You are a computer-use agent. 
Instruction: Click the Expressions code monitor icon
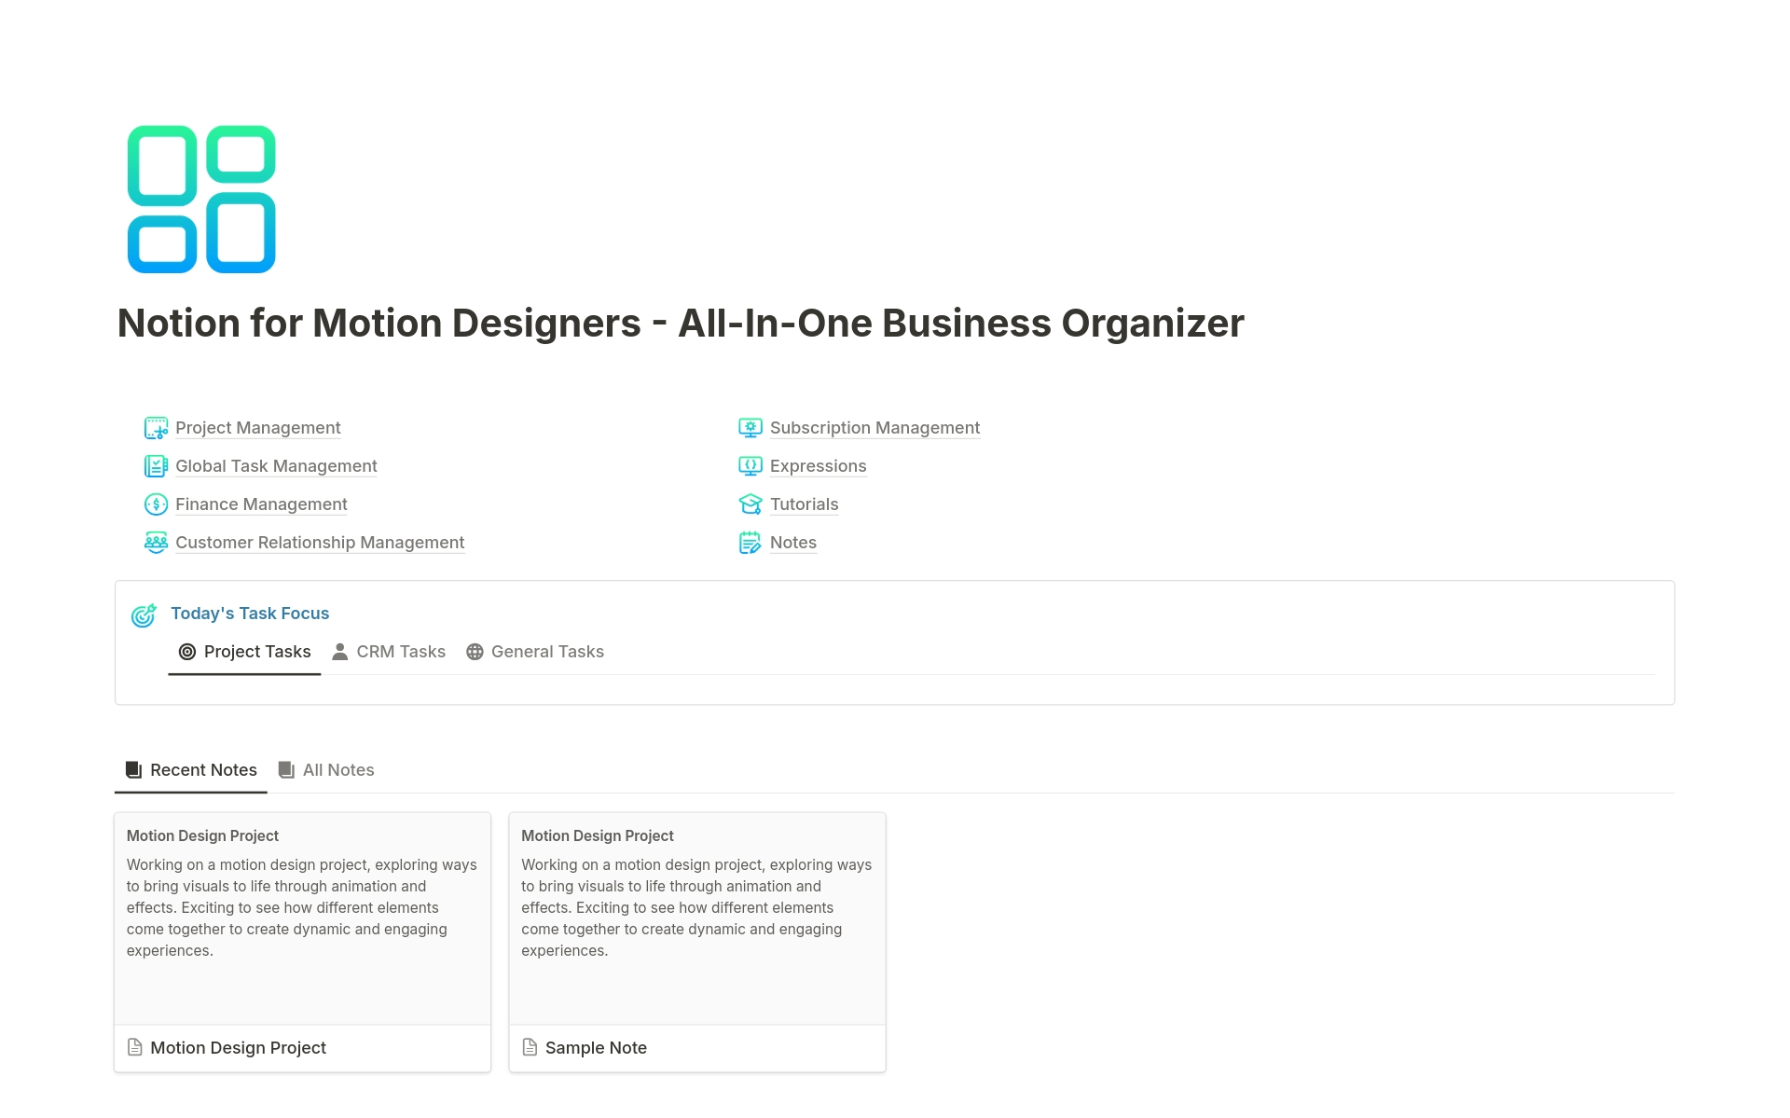click(750, 466)
